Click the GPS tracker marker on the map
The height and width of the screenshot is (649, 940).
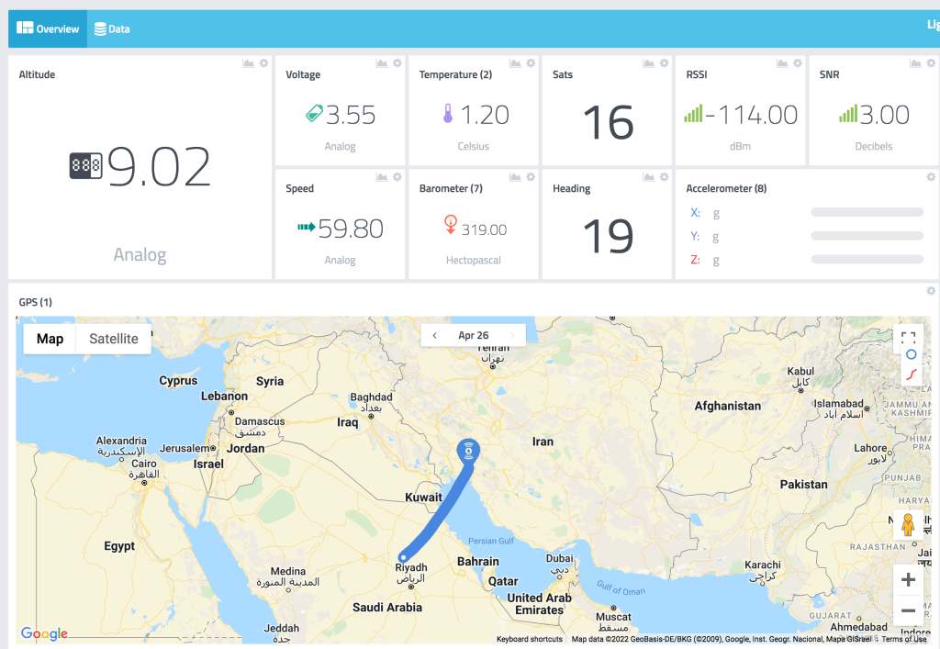(469, 451)
